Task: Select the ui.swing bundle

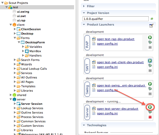Action: pos(23,12)
